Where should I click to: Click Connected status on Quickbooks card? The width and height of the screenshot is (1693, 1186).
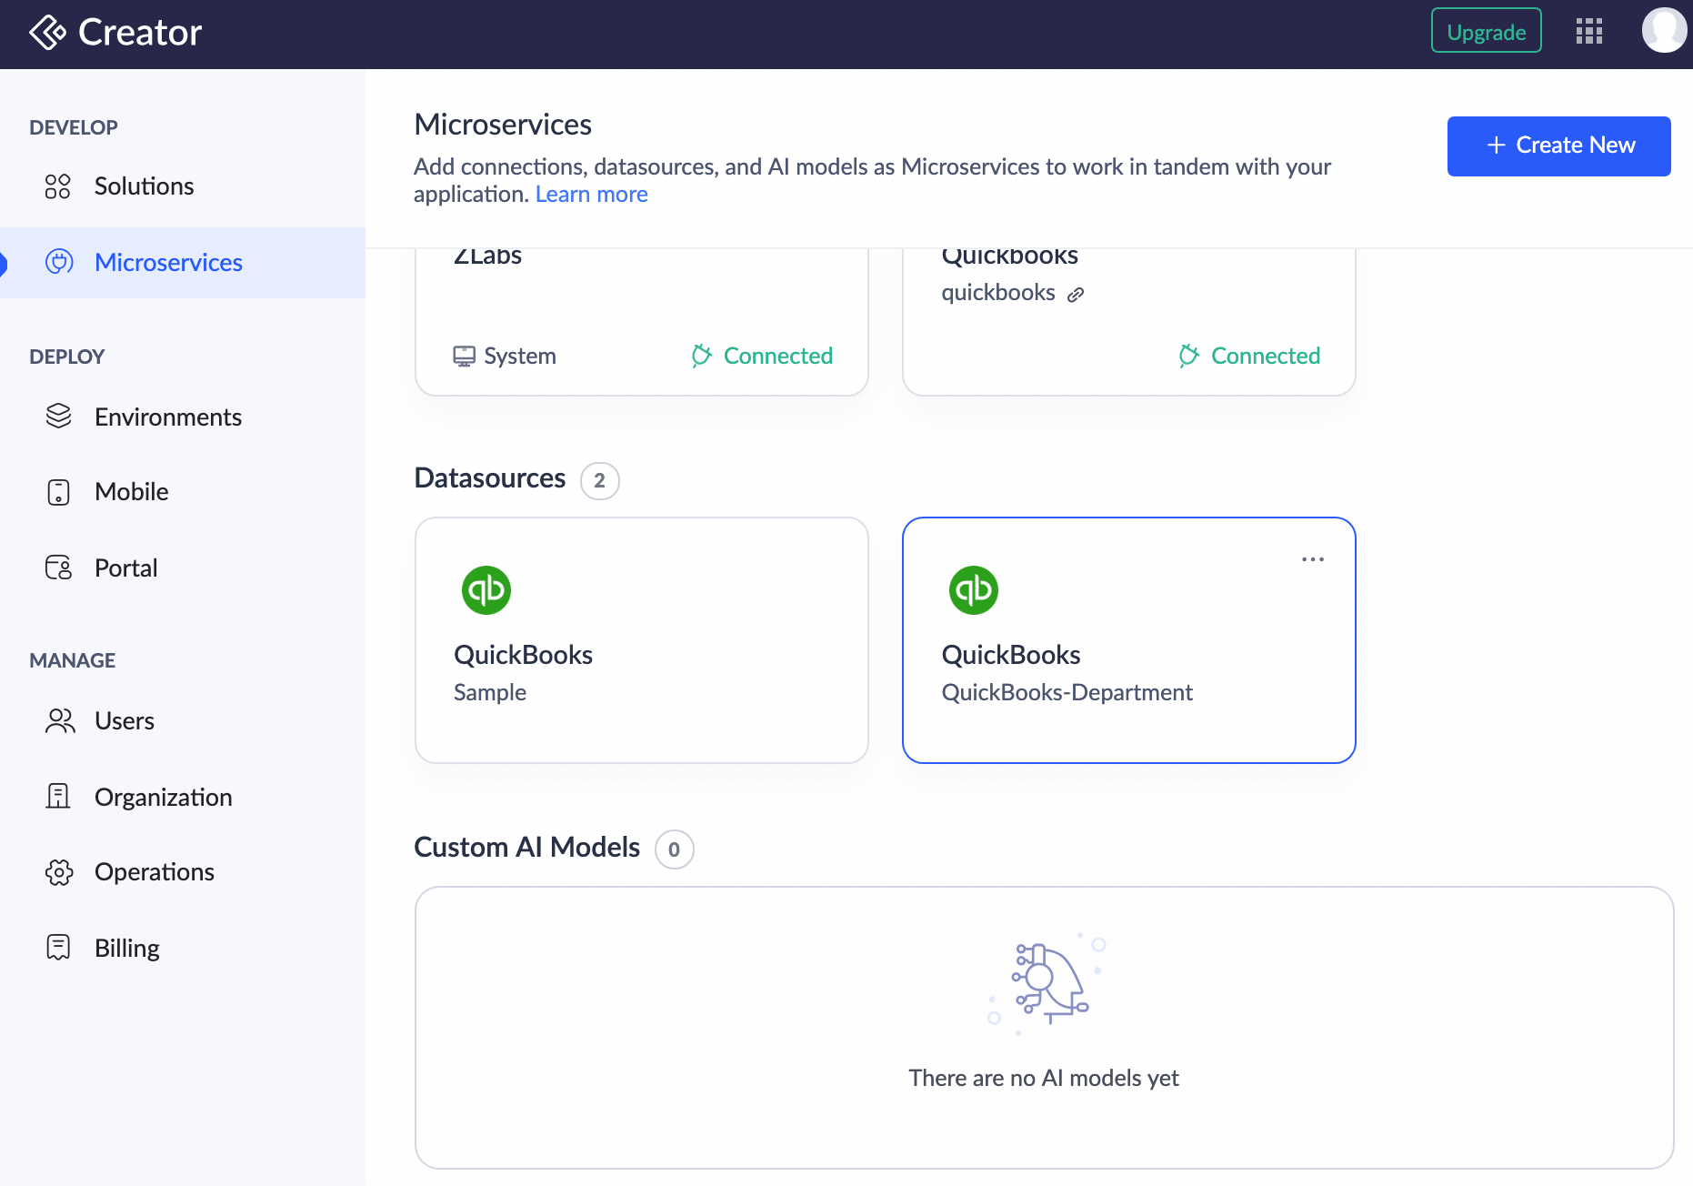coord(1249,356)
